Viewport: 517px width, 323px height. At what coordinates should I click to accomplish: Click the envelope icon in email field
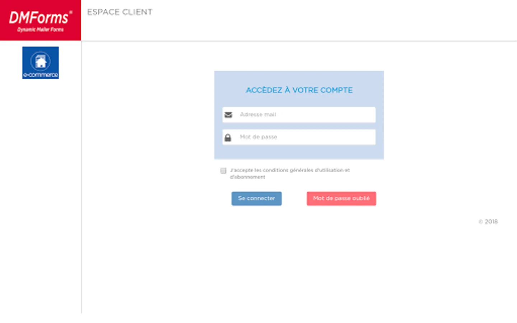pos(228,115)
